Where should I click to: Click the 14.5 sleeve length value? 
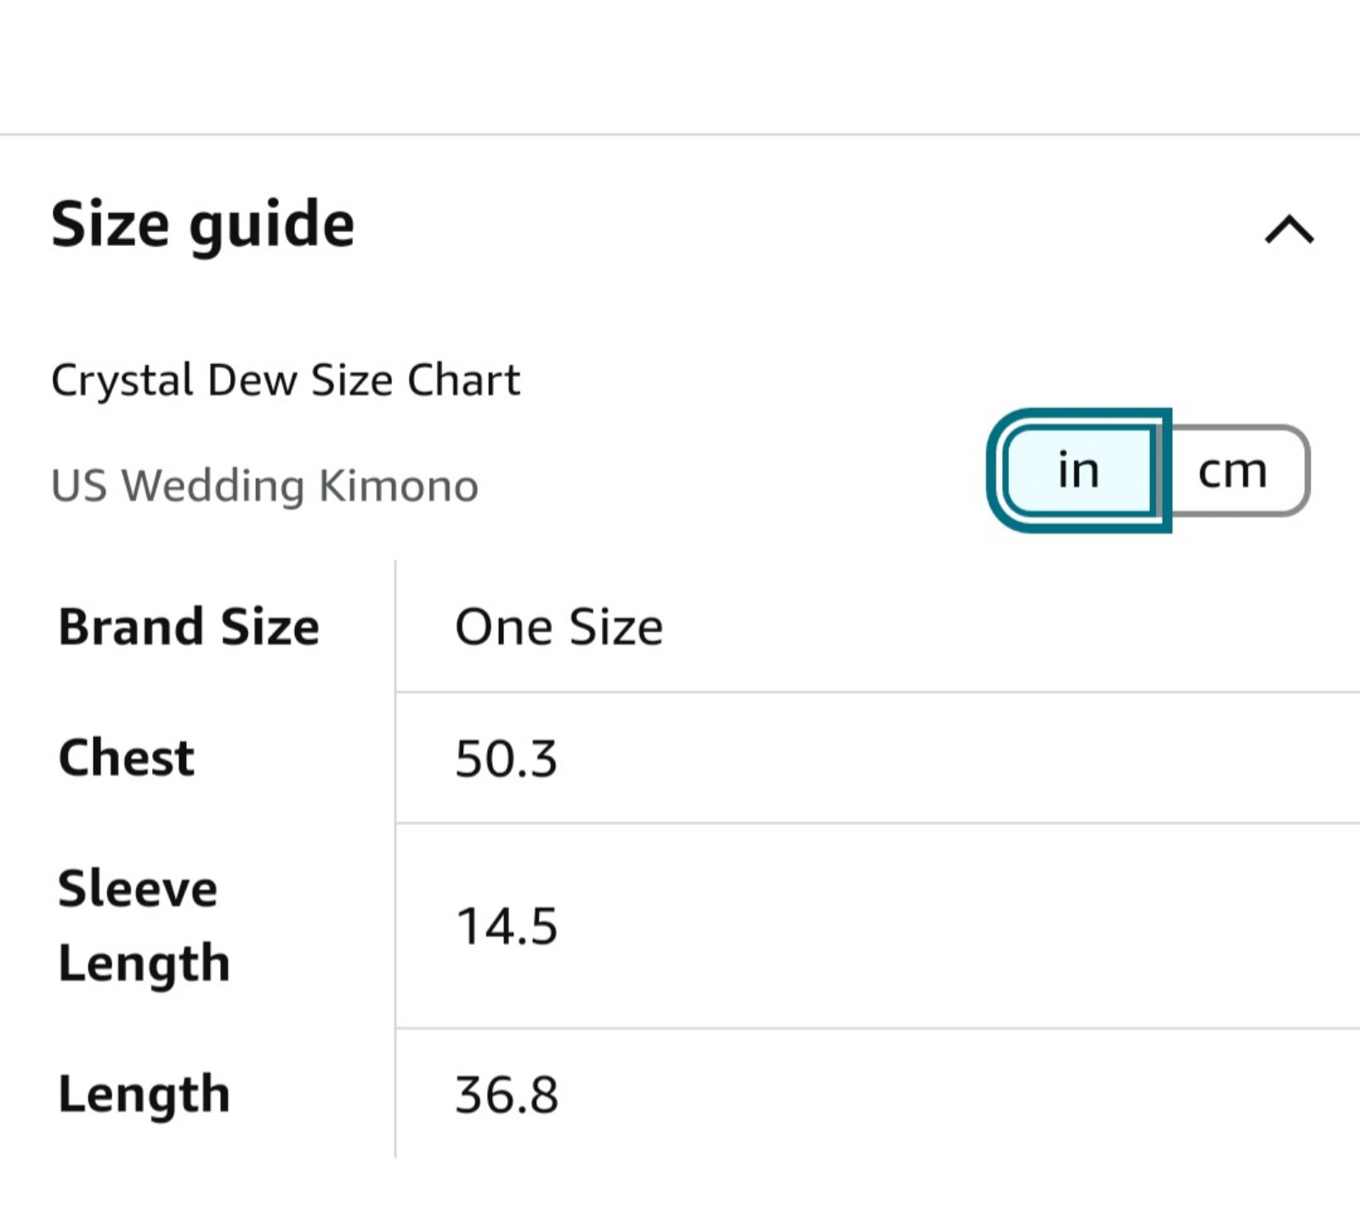507,926
